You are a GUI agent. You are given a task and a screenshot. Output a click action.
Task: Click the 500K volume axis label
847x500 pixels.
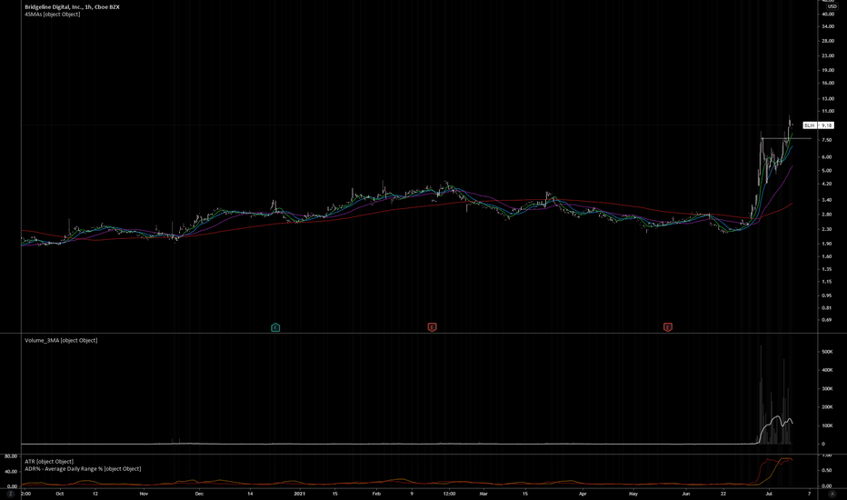point(827,352)
